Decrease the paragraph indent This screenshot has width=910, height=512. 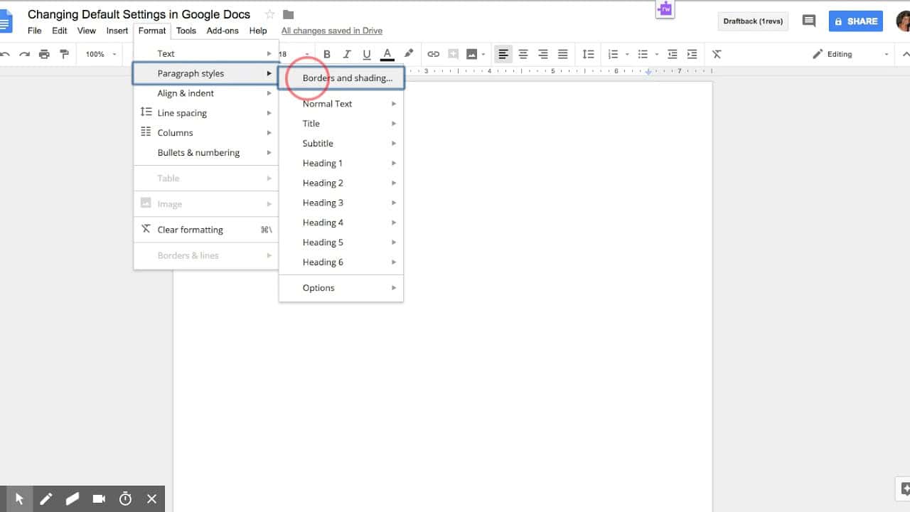tap(672, 54)
